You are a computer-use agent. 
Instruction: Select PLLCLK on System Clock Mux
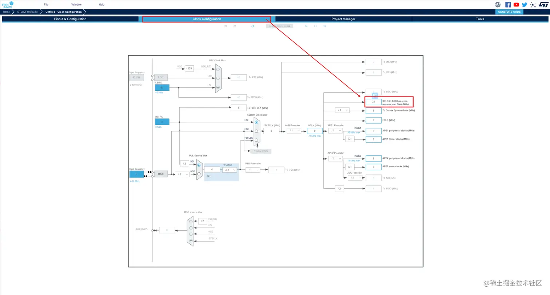pos(256,140)
